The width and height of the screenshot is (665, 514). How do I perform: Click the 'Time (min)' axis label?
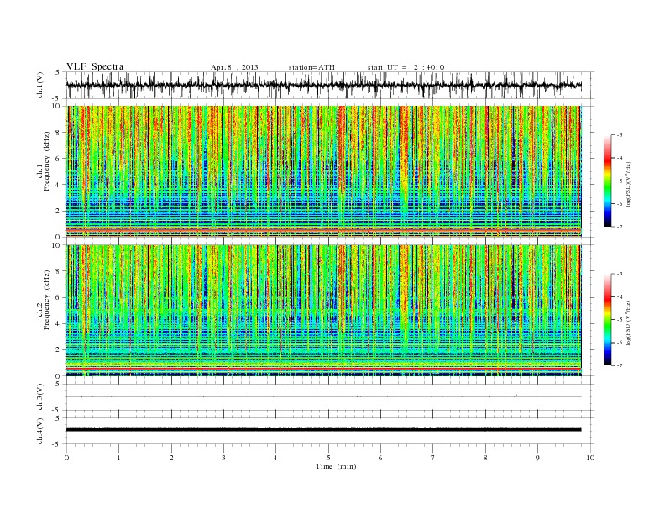336,466
